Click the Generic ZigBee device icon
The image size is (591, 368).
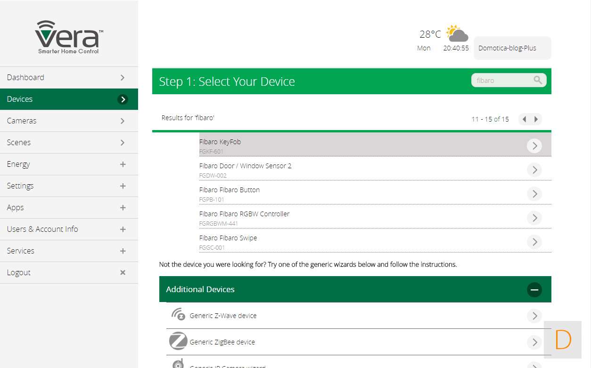[x=178, y=341]
